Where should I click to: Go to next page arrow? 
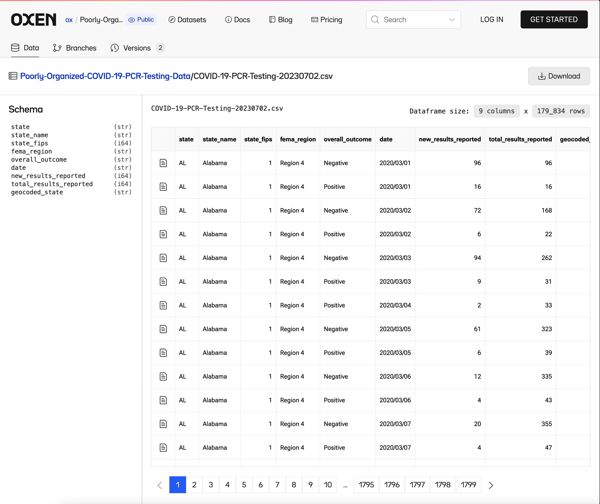(491, 485)
